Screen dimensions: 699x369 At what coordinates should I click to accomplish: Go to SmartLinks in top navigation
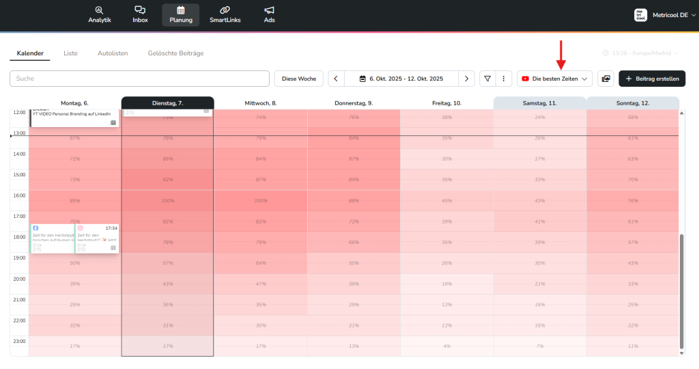pyautogui.click(x=225, y=14)
